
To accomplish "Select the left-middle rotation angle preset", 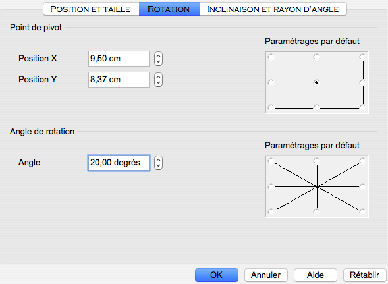I will click(271, 186).
